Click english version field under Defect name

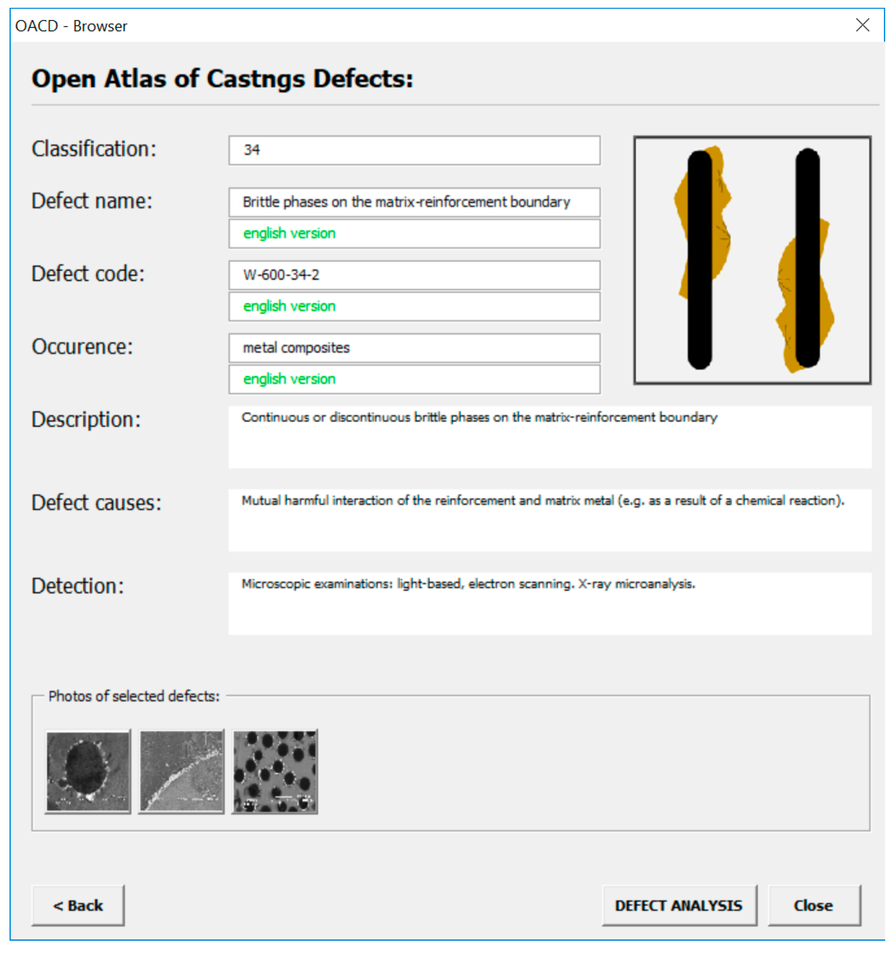pos(414,234)
